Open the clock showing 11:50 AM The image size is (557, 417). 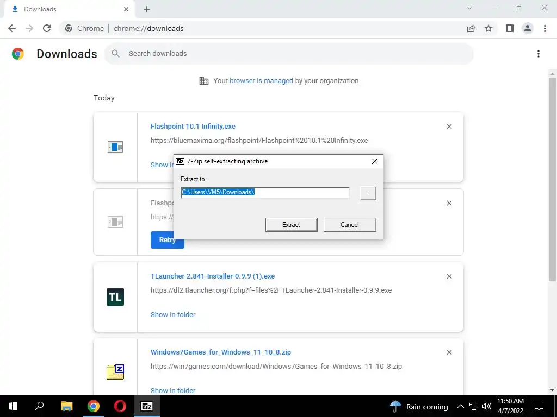click(x=510, y=406)
